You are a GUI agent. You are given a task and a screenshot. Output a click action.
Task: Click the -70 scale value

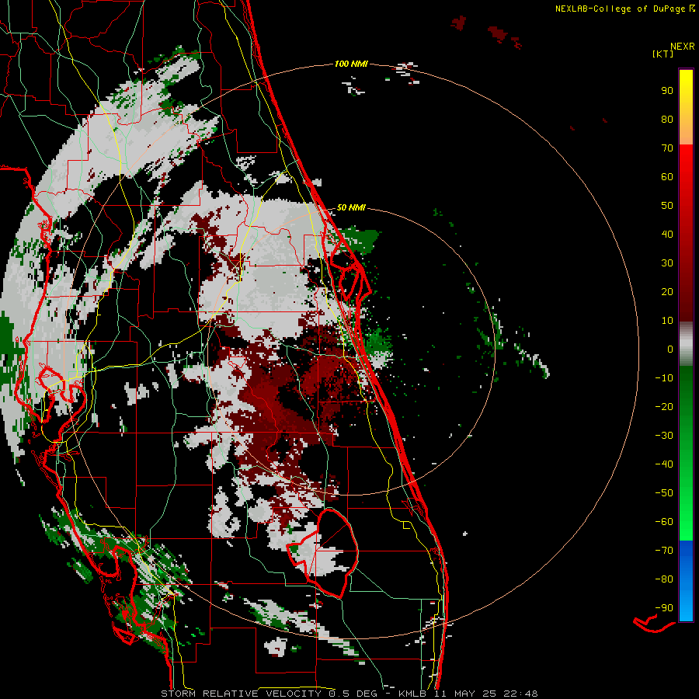click(x=664, y=551)
